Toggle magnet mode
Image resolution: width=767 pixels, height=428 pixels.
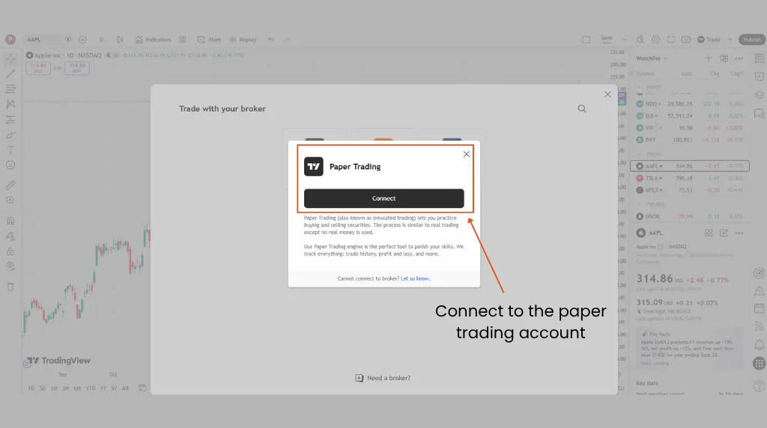click(10, 221)
